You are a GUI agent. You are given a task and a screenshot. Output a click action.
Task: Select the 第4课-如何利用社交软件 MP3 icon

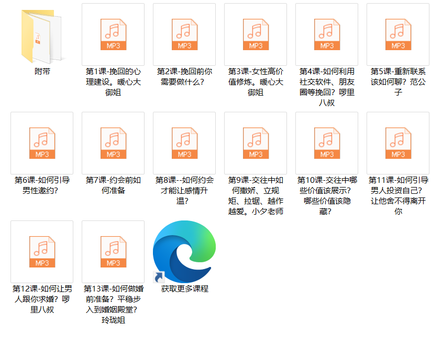coord(327,34)
